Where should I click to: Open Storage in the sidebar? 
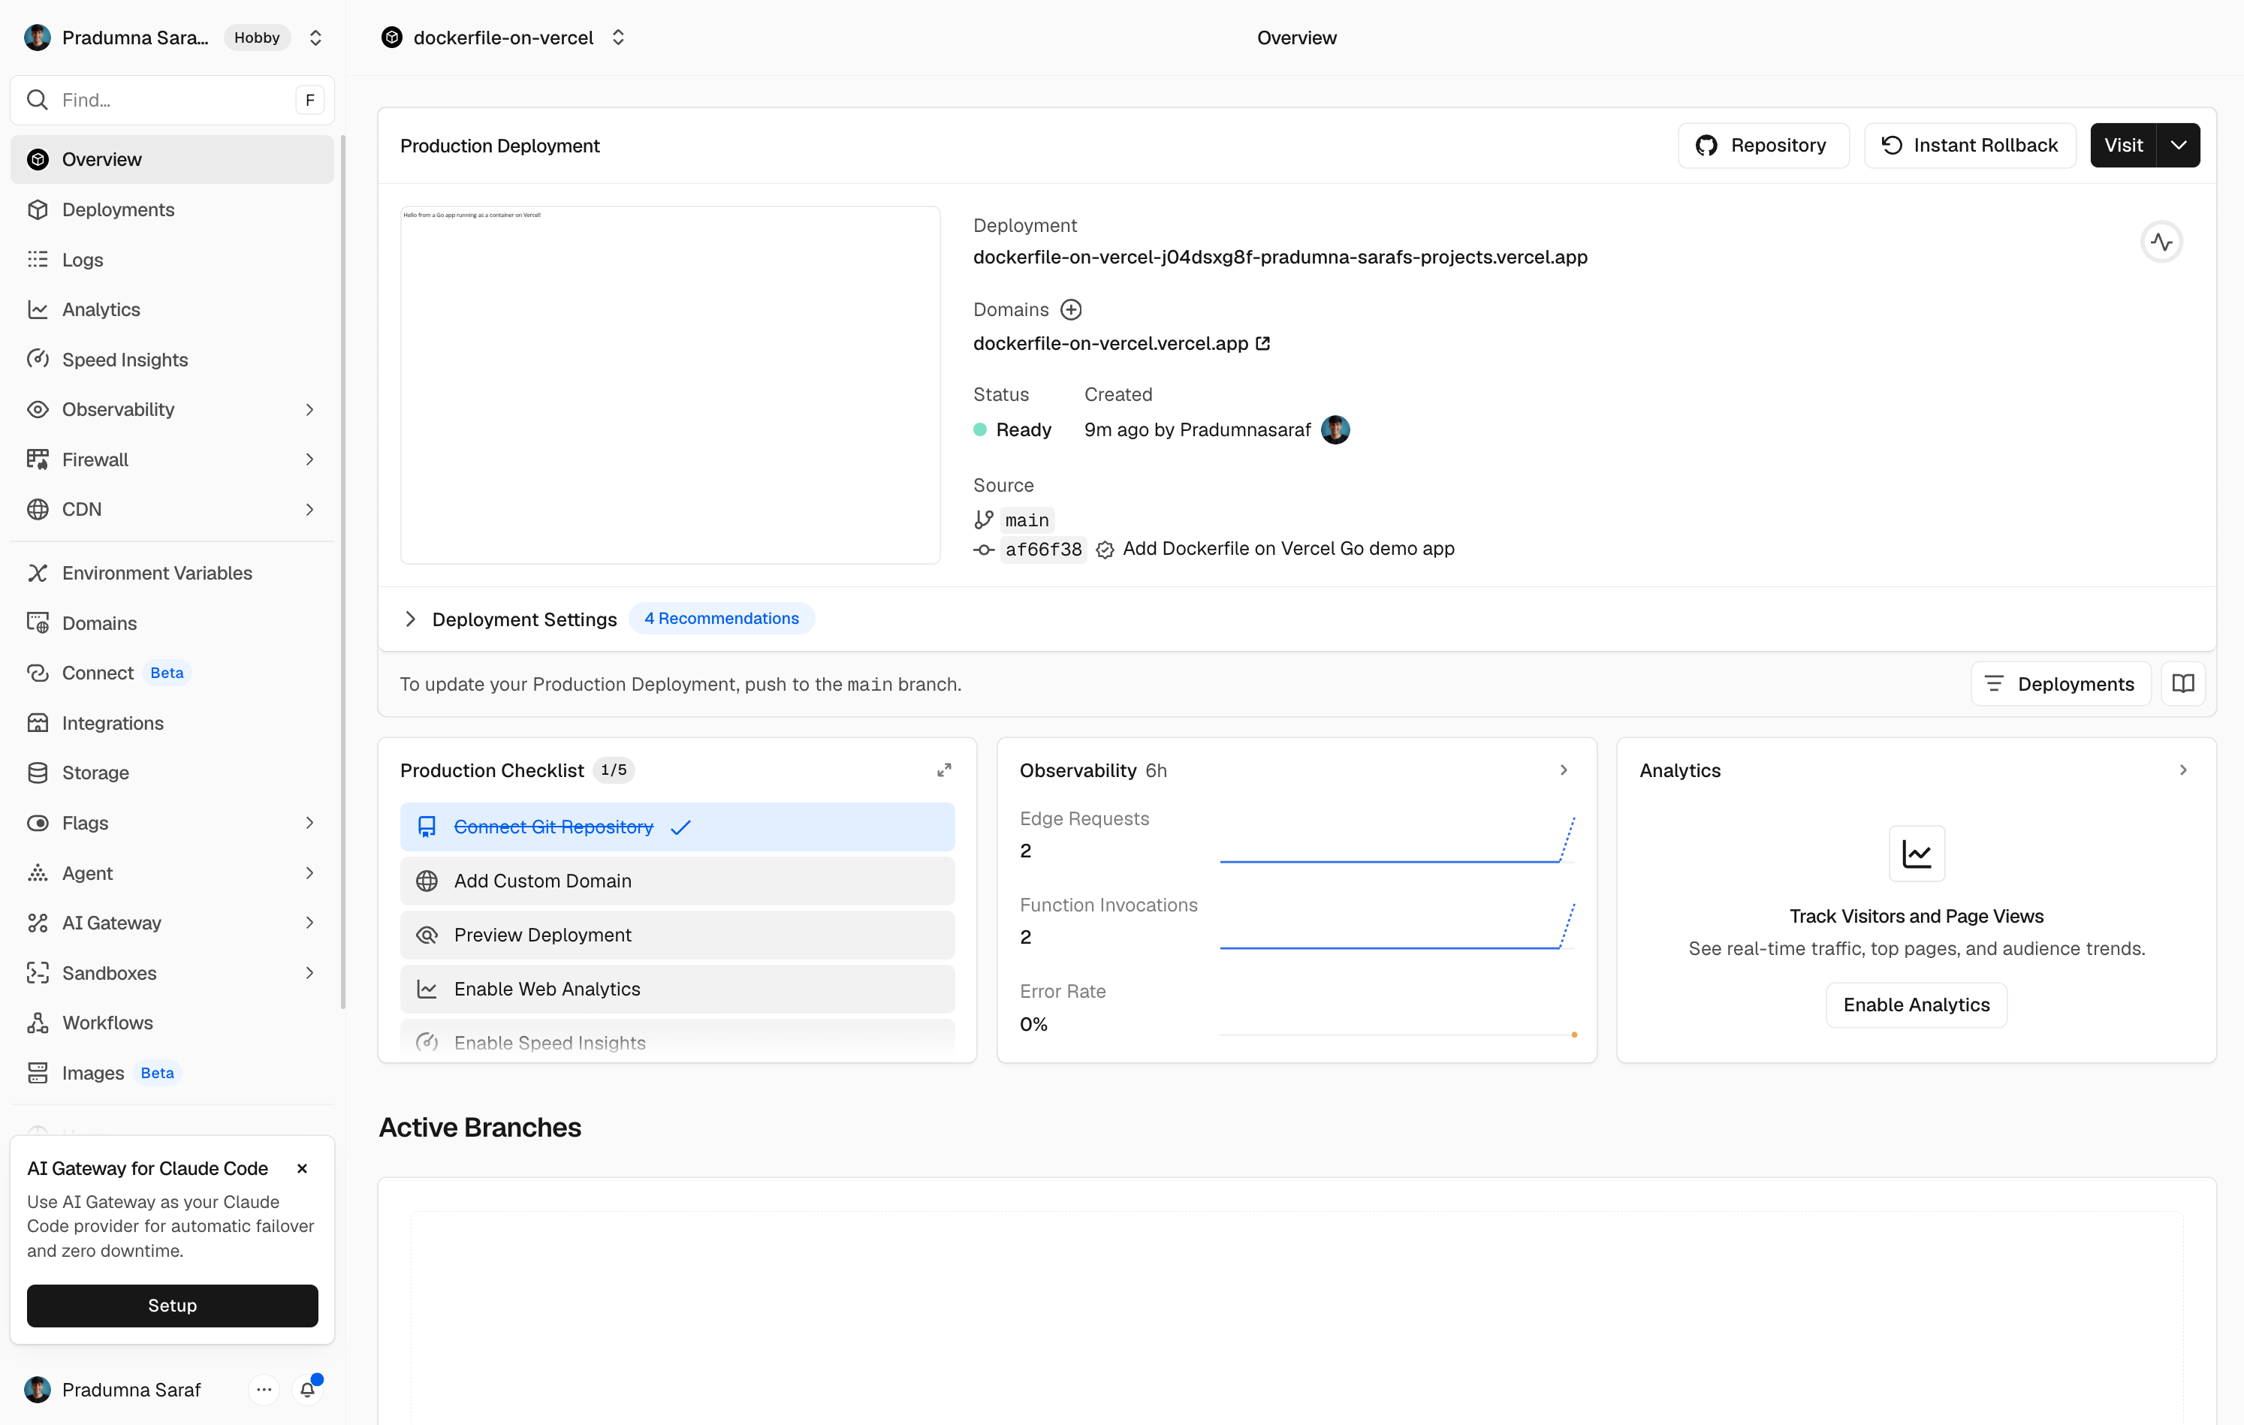point(171,773)
